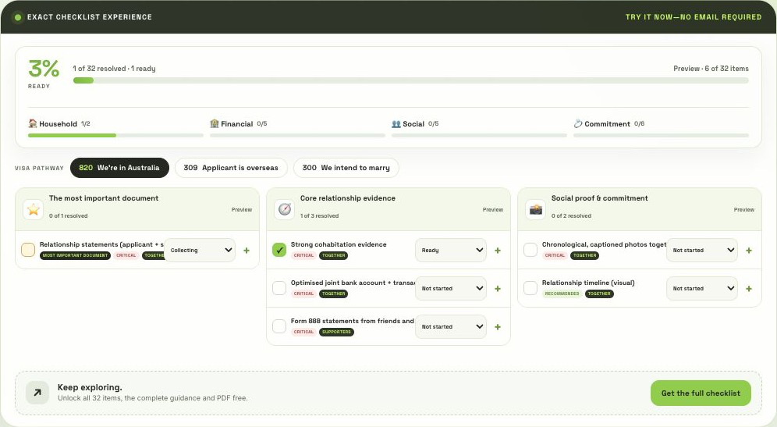Click plus icon for Relationship statements row
The height and width of the screenshot is (427, 777).
(x=247, y=251)
